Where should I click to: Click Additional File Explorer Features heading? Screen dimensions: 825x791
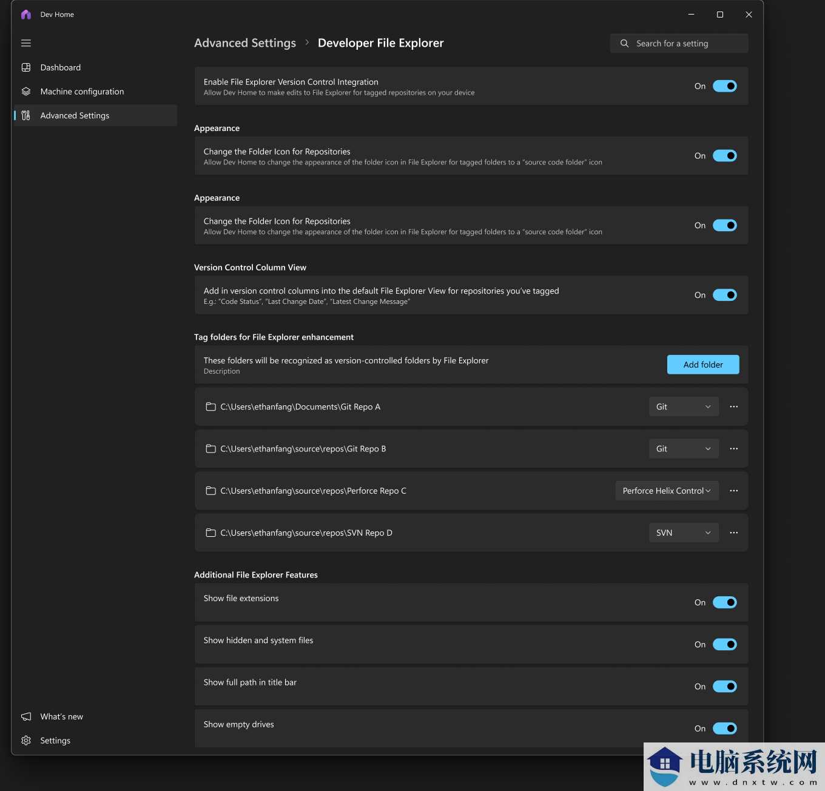click(256, 575)
